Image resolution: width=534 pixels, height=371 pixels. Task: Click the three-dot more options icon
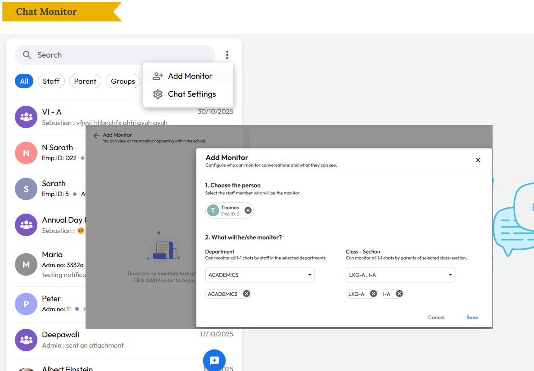click(x=227, y=55)
